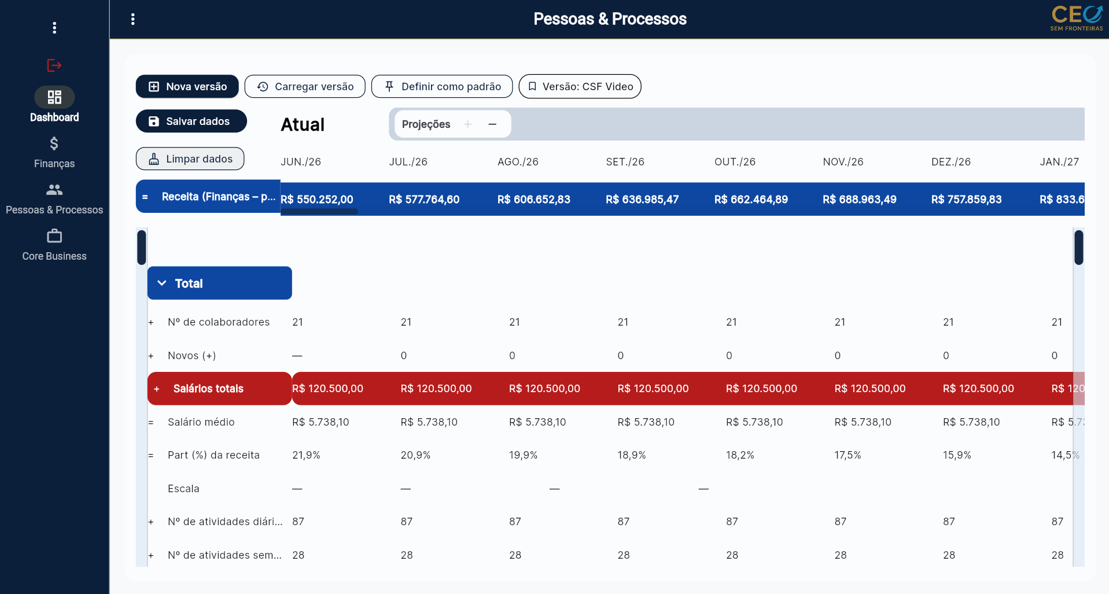Click Part da receita value 15,9%
This screenshot has width=1109, height=594.
click(957, 455)
